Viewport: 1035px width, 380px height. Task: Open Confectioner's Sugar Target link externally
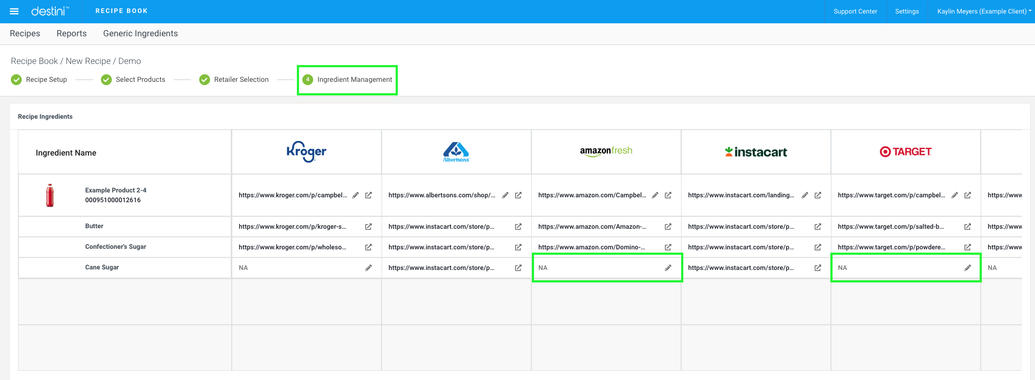click(x=968, y=247)
